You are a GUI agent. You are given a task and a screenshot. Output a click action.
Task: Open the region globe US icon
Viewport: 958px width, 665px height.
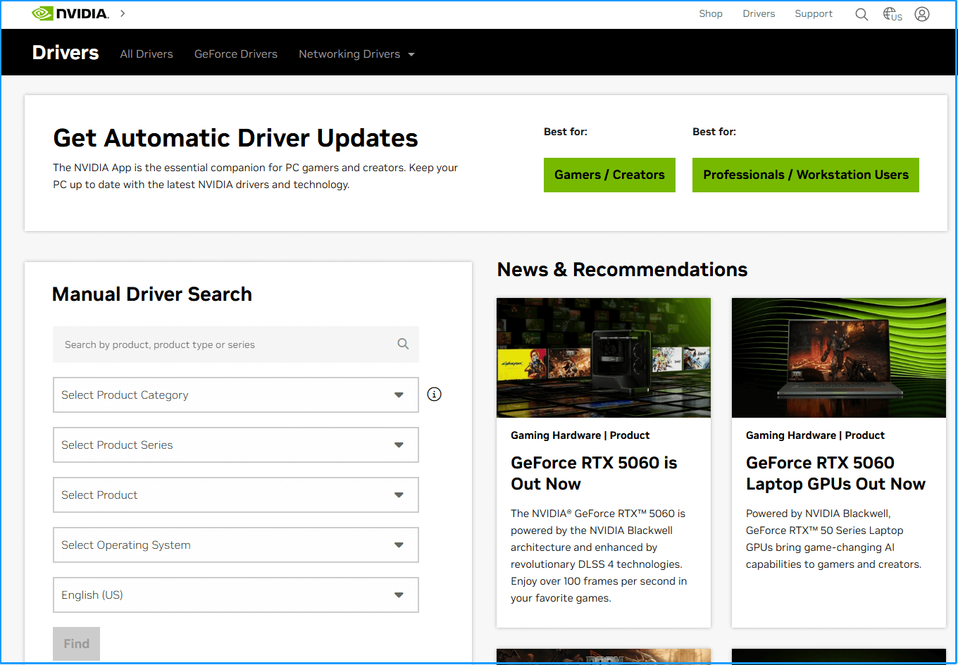tap(892, 14)
